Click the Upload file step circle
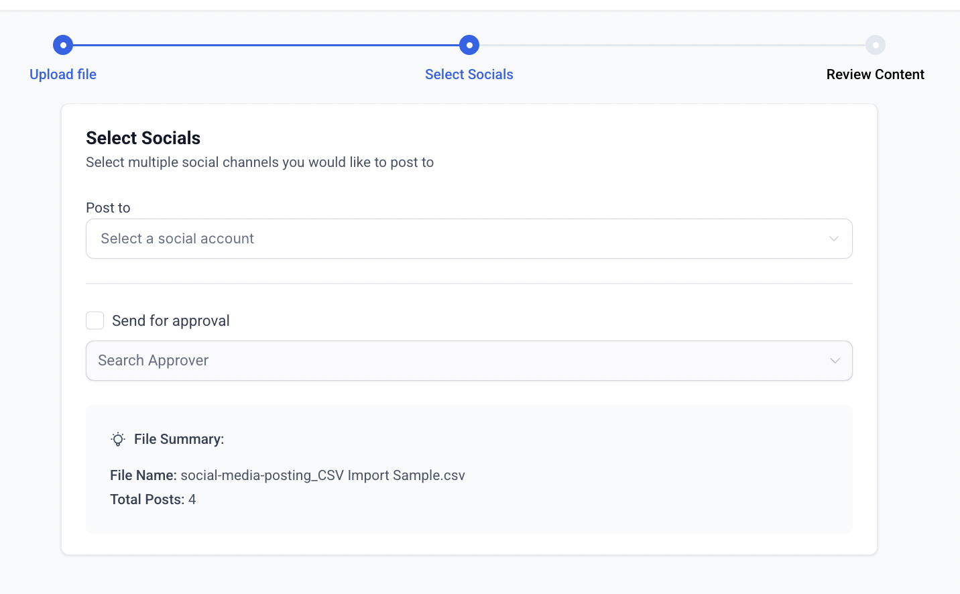 [x=63, y=46]
